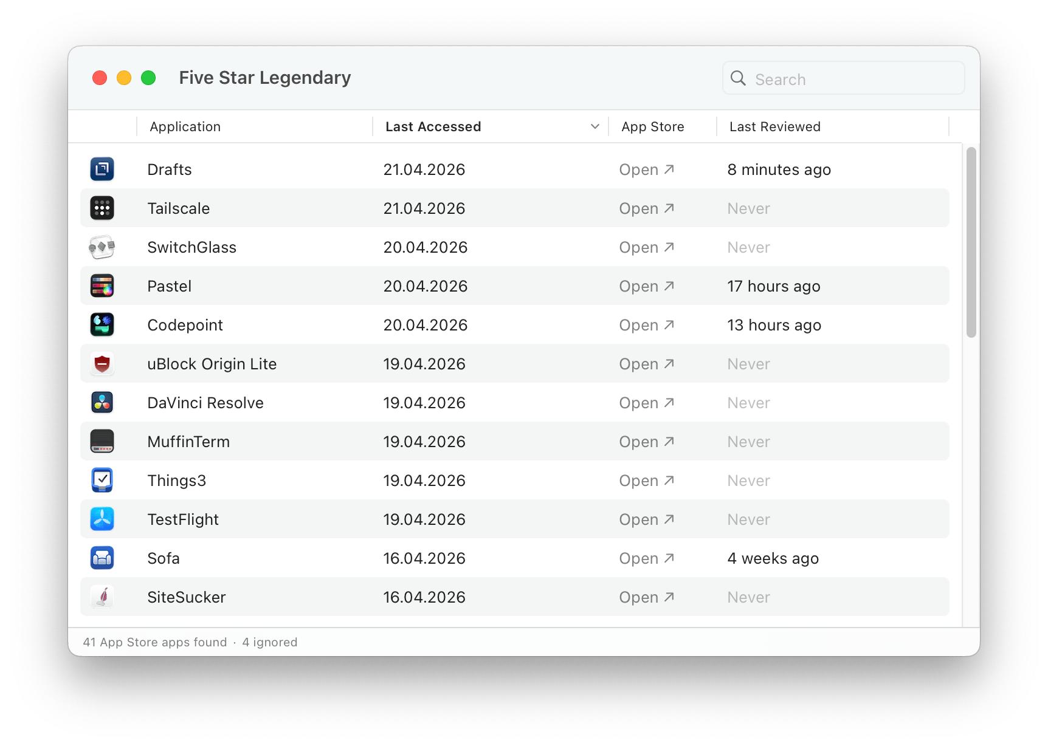Toggle the Last Accessed sort chevron
The height and width of the screenshot is (746, 1048).
595,126
